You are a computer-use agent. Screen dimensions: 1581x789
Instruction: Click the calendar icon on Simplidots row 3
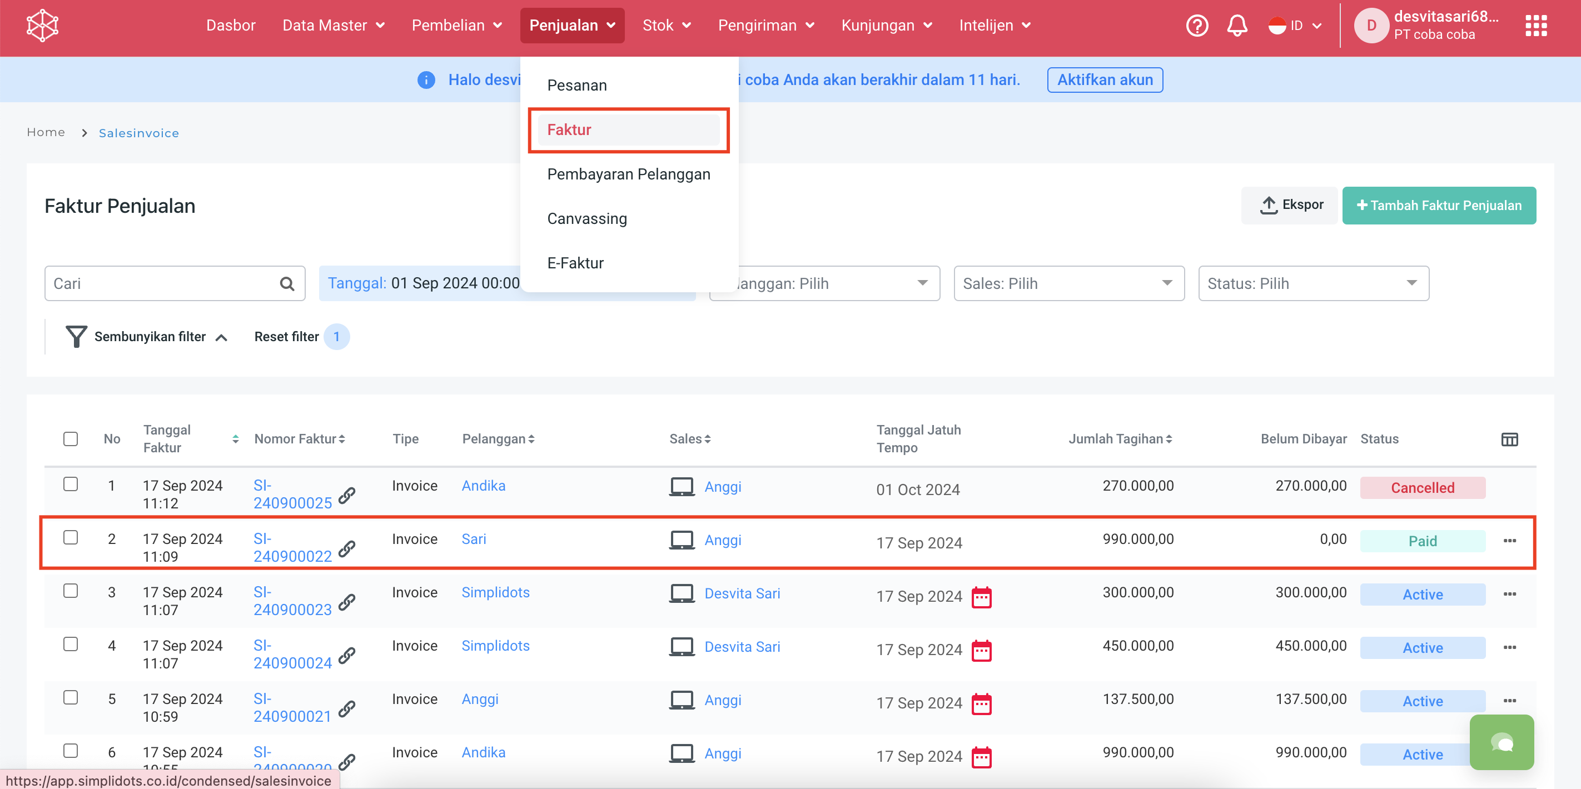click(981, 596)
